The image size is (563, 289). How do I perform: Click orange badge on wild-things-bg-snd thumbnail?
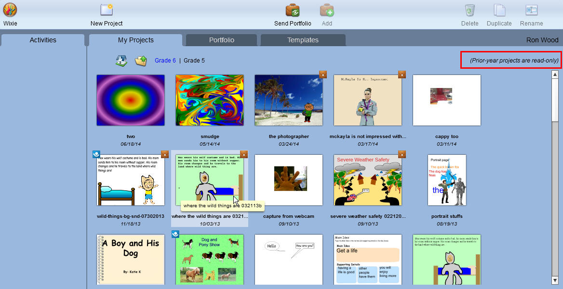pyautogui.click(x=165, y=154)
